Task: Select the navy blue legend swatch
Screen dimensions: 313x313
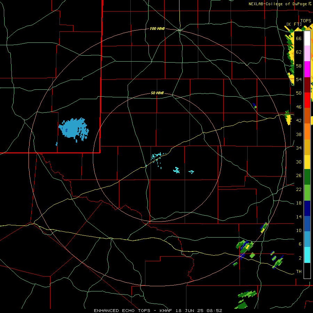Action: (x=307, y=208)
